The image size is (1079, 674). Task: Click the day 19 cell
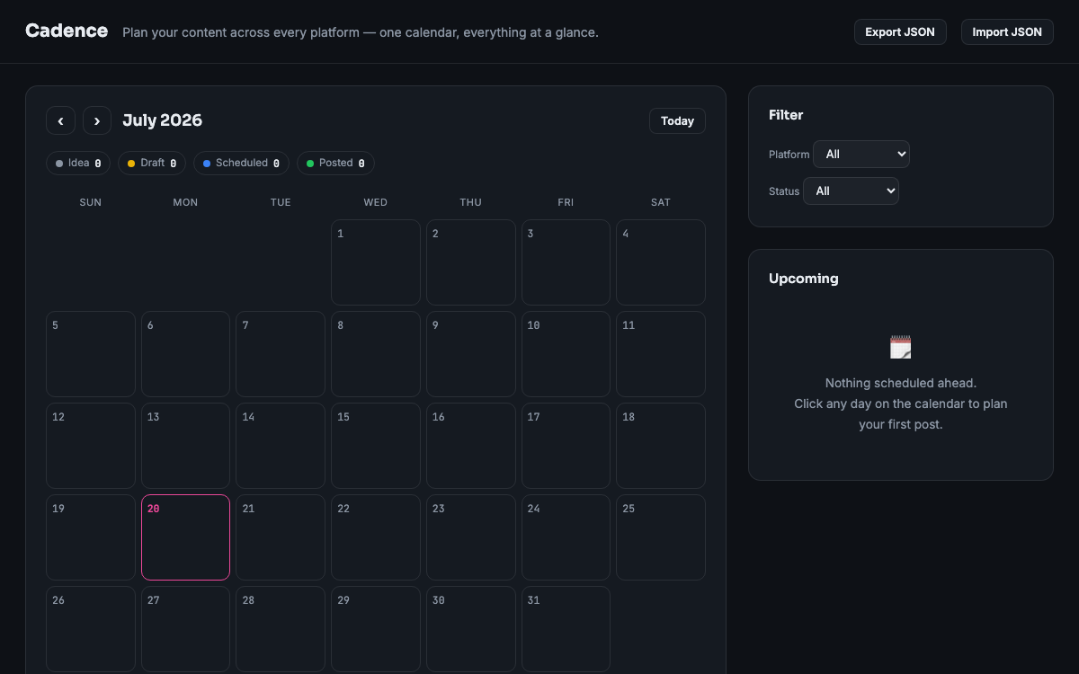tap(91, 537)
